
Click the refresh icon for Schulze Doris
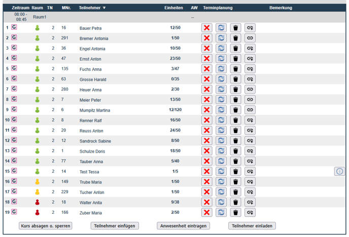coord(221,151)
